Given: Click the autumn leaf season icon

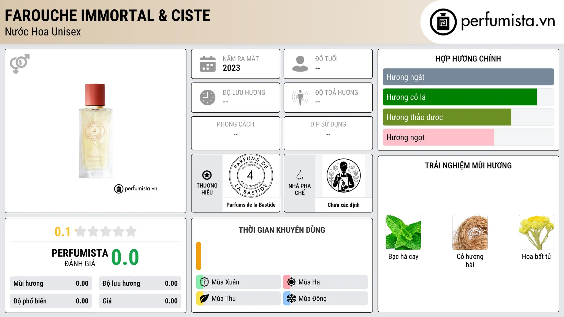Looking at the screenshot, I should pos(204,298).
